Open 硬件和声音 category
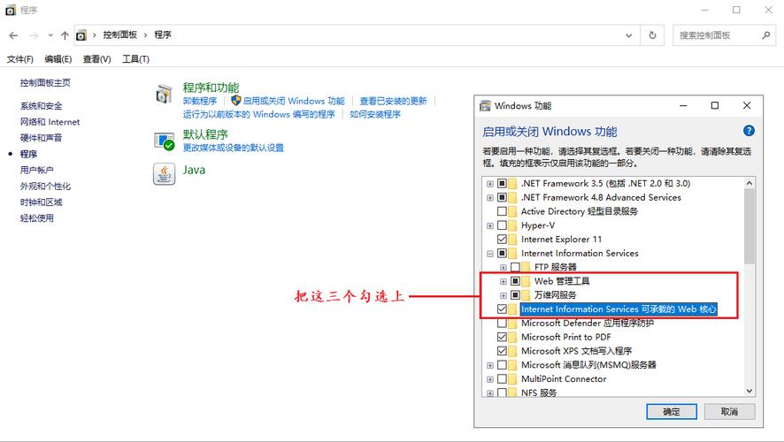 tap(41, 138)
